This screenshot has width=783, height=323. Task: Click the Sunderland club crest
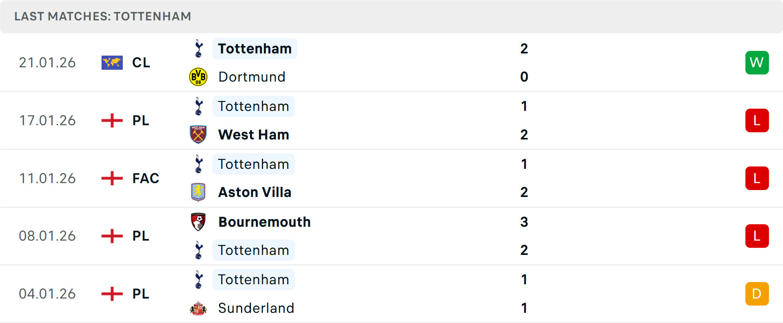198,308
